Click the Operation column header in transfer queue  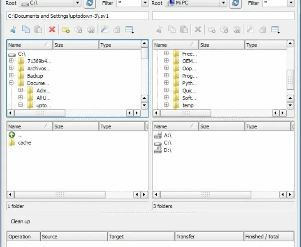pos(23,236)
